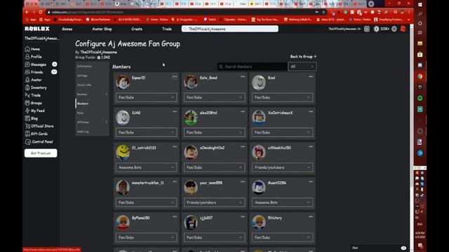Reload the page in Chrome
Screen dimensions: 449x252
click(41, 13)
